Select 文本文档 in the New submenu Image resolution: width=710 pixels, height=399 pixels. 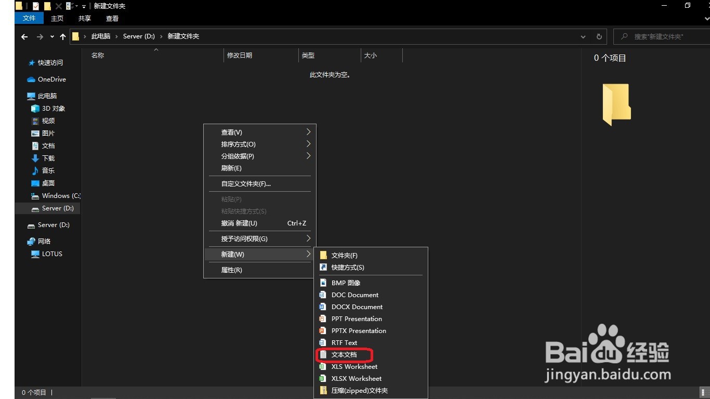pyautogui.click(x=345, y=355)
